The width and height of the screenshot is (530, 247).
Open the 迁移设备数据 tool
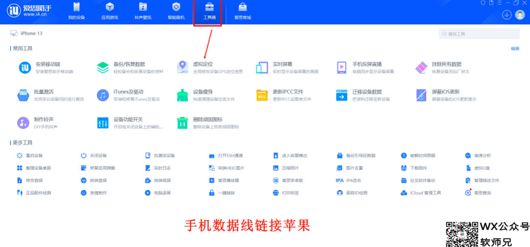(363, 95)
